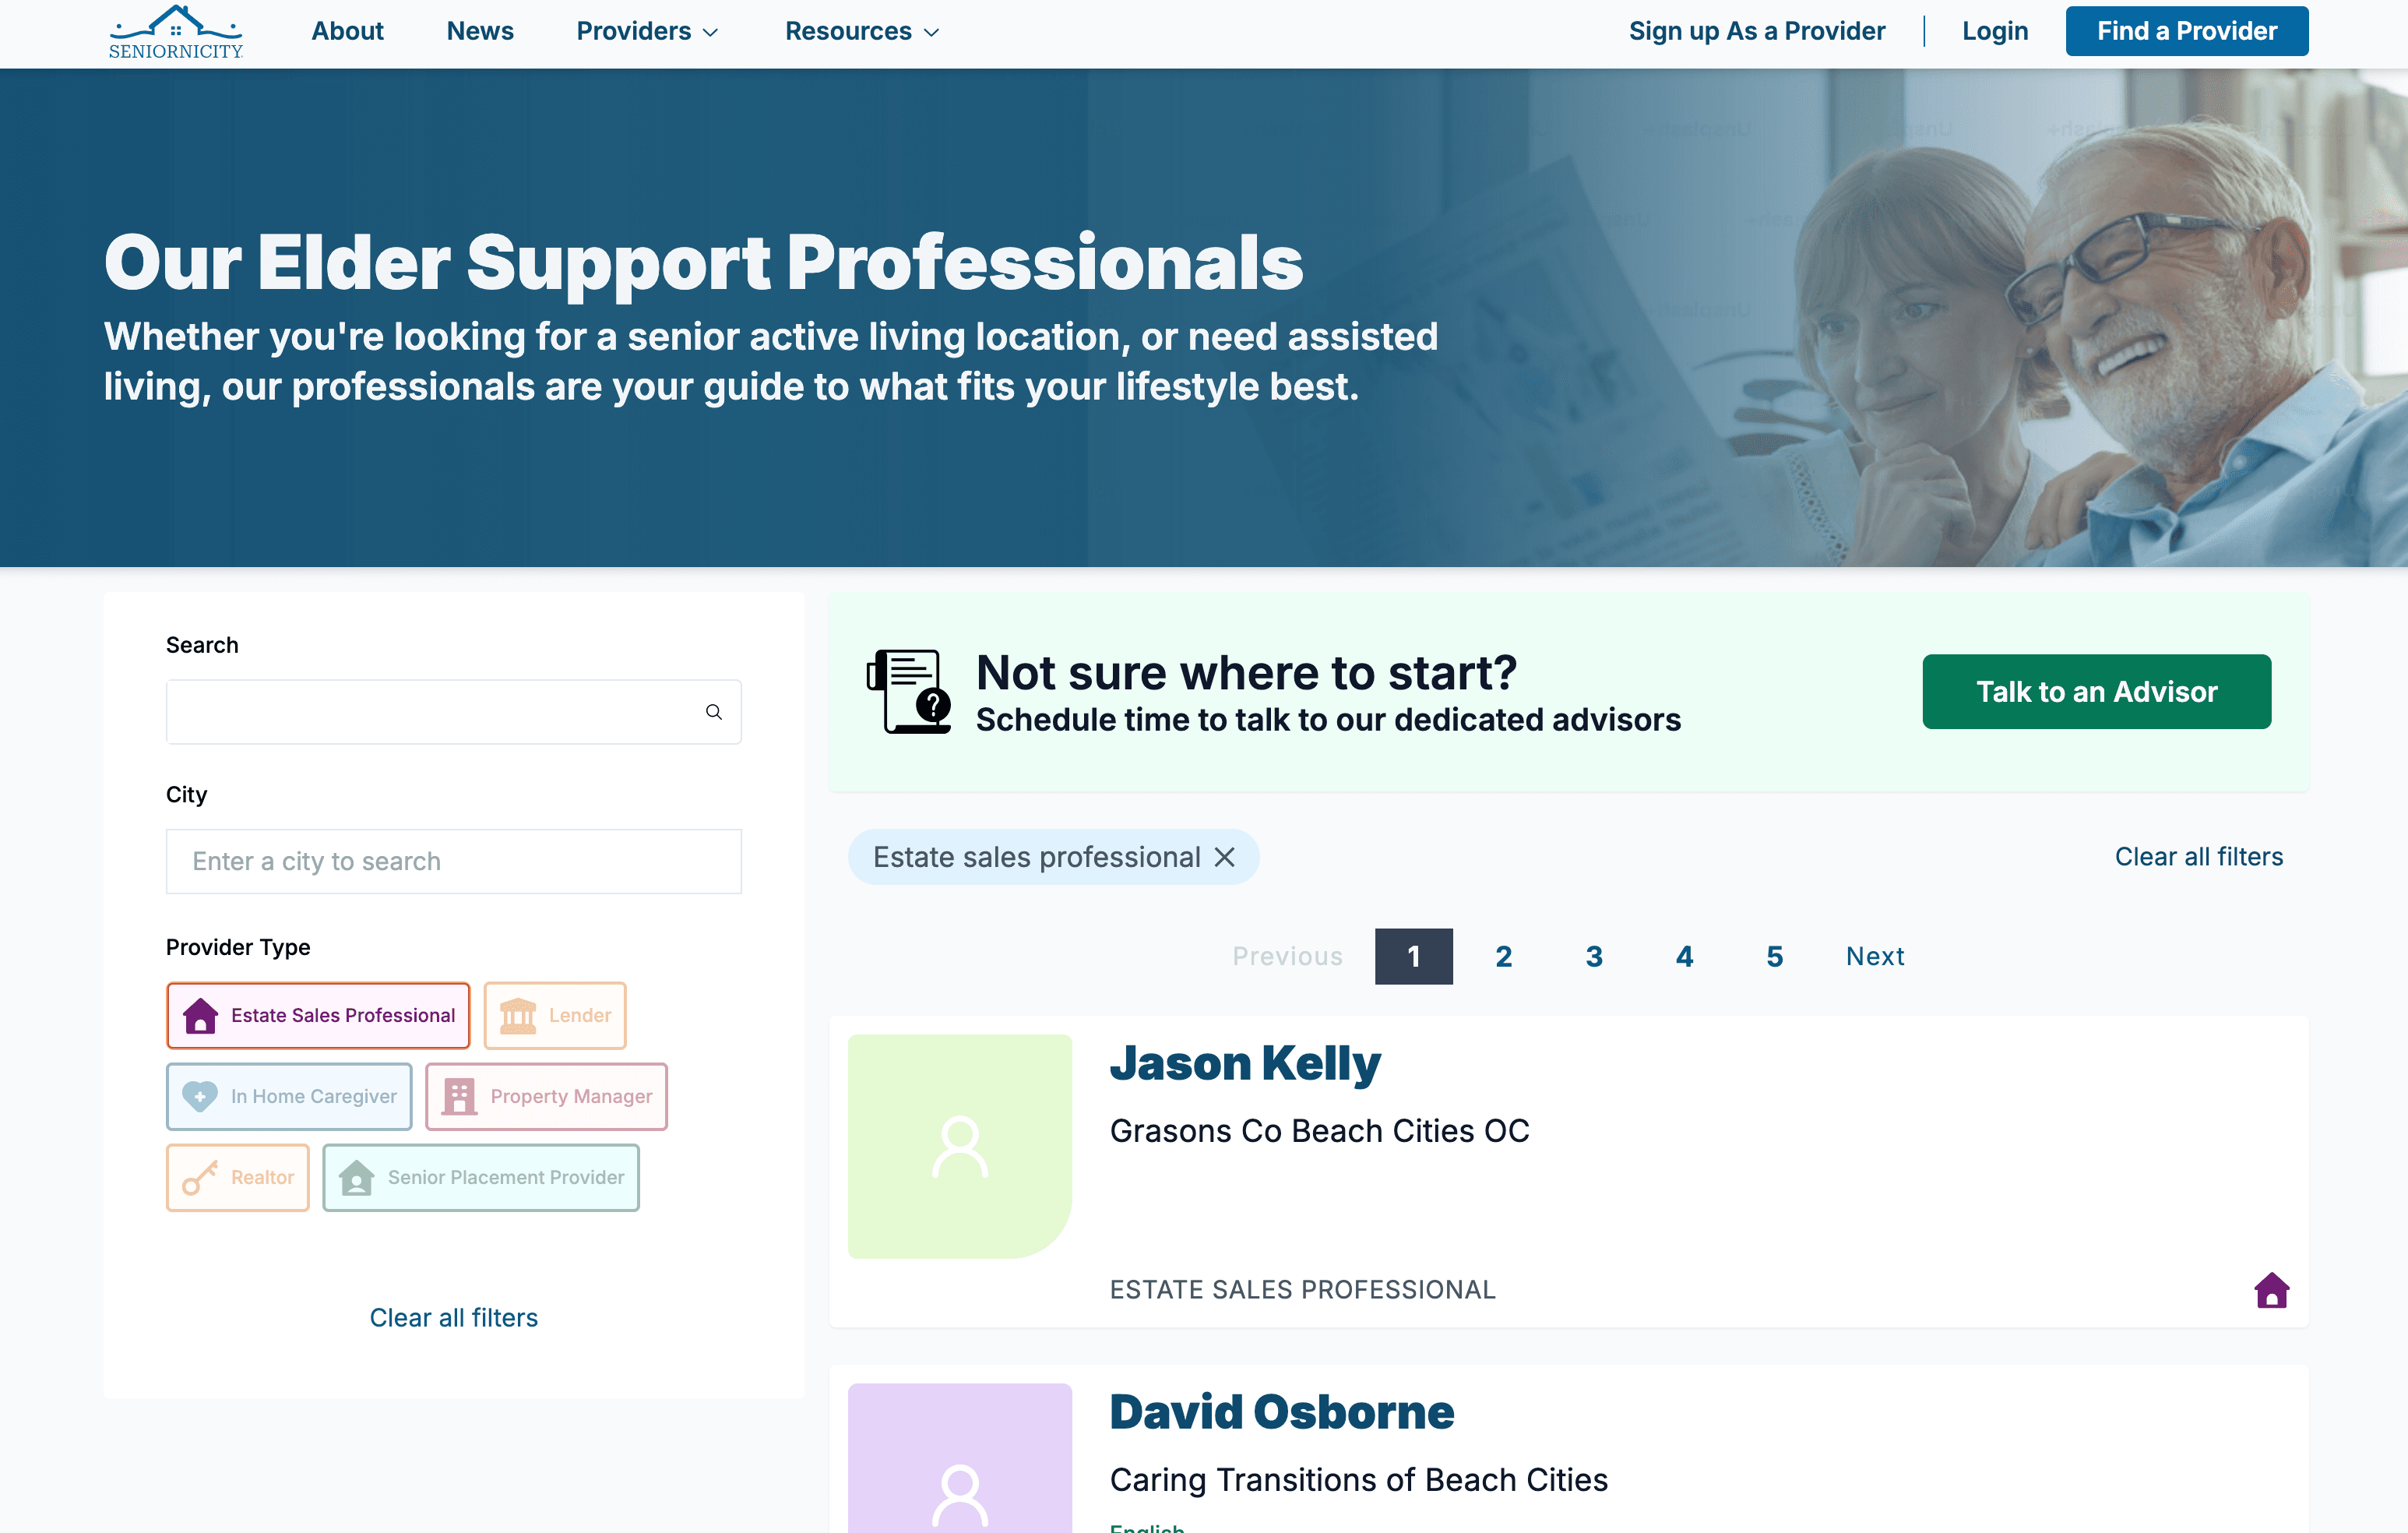Toggle the Lender provider type filter
This screenshot has height=1533, width=2408.
(555, 1015)
